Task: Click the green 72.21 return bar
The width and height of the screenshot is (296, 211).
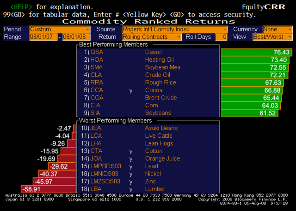Action: coord(255,75)
